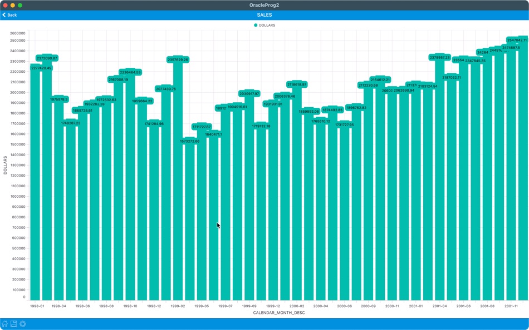529x330 pixels.
Task: Click the 2112220.68 data label
Action: (x=368, y=86)
